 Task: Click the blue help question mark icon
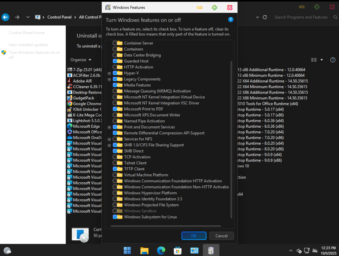click(231, 20)
